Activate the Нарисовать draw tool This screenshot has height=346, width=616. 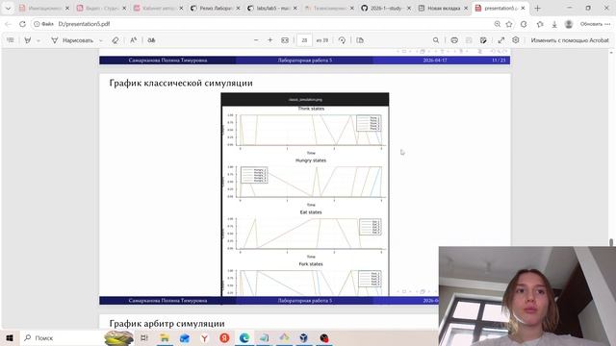[73, 40]
